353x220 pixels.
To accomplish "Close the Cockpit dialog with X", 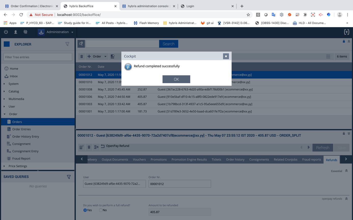I will (x=226, y=56).
